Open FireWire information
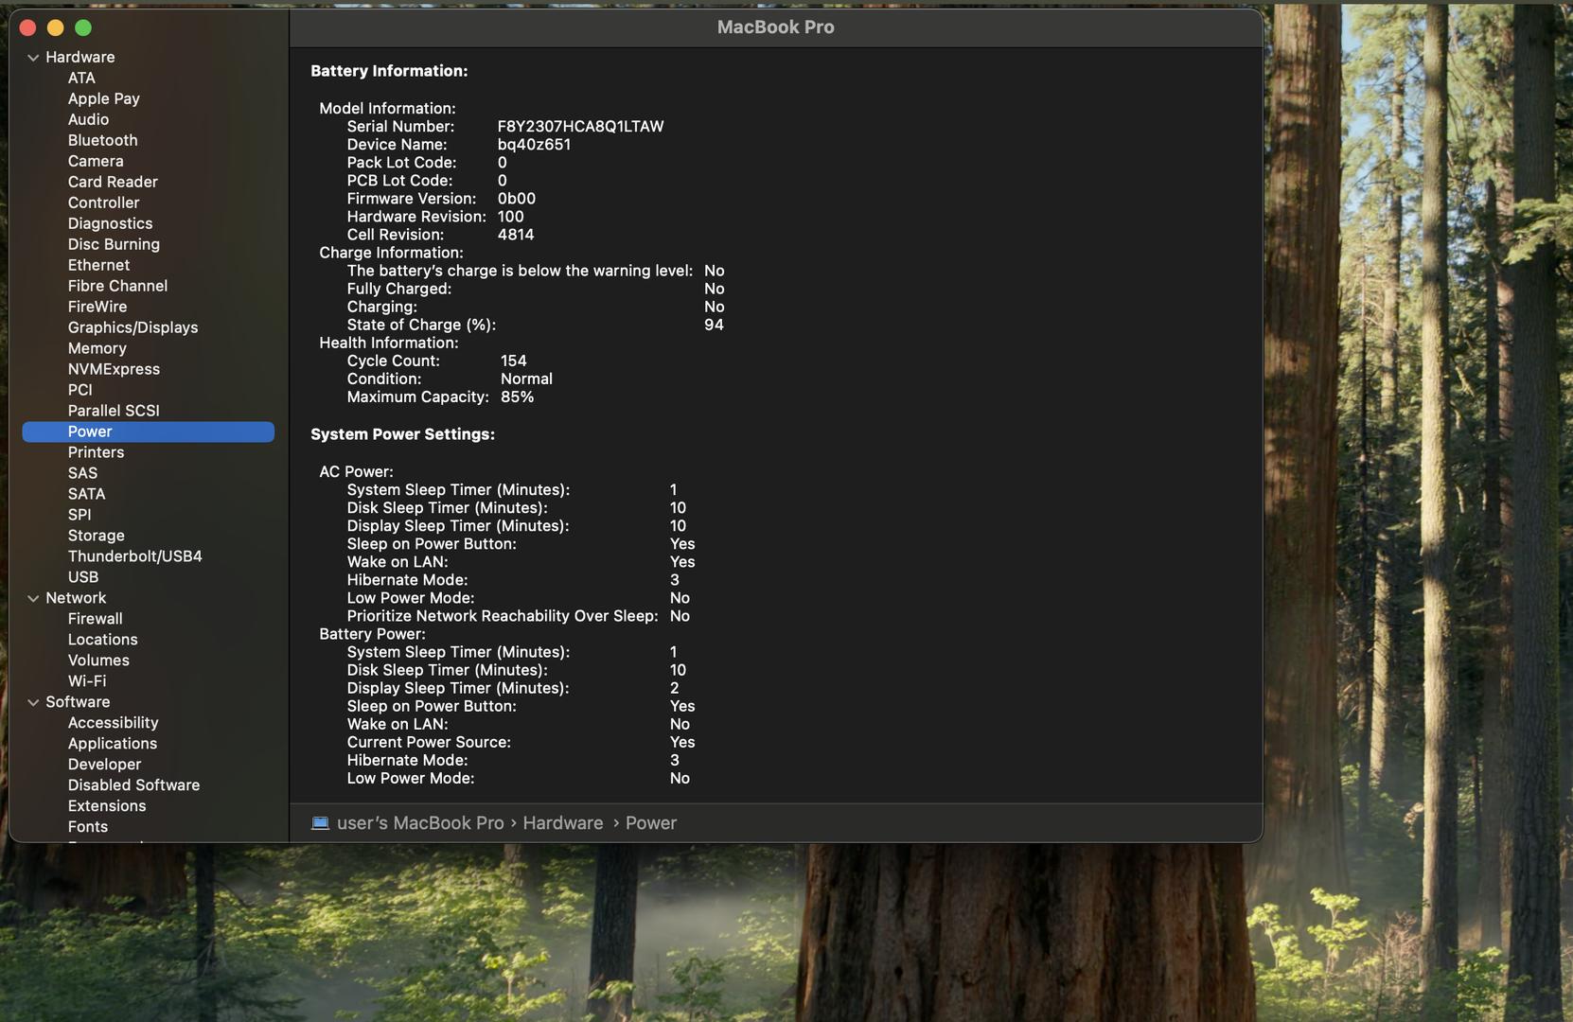1573x1022 pixels. click(97, 307)
